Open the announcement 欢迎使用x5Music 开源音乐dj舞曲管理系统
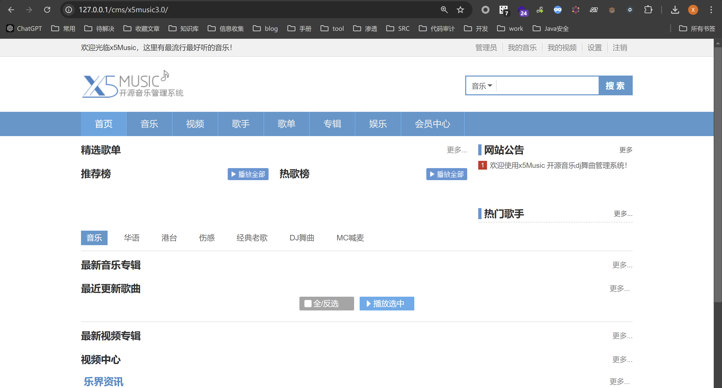The height and width of the screenshot is (388, 722). [x=558, y=166]
